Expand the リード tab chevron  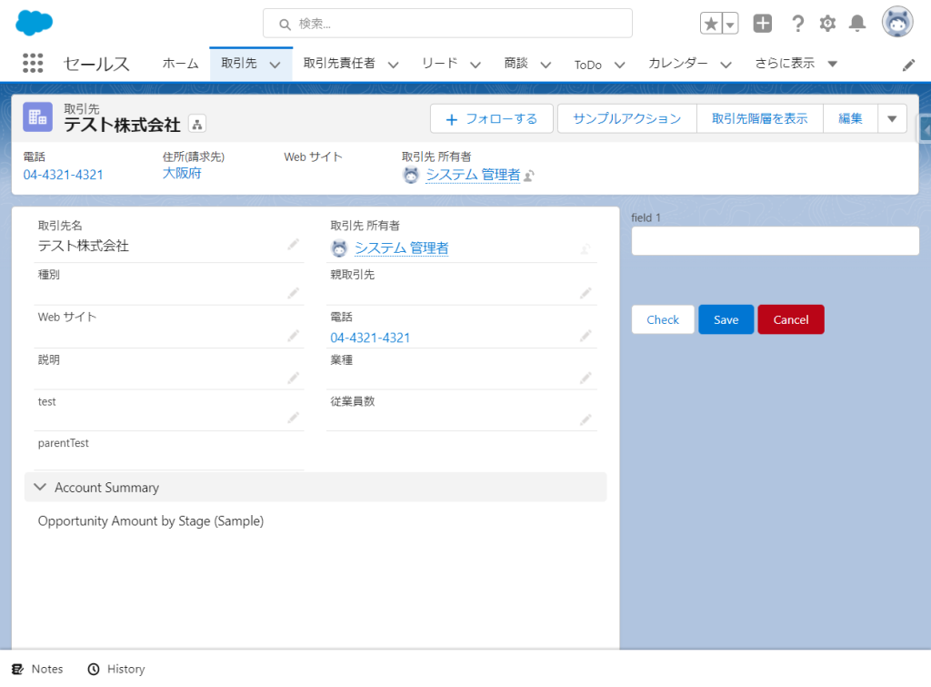475,65
